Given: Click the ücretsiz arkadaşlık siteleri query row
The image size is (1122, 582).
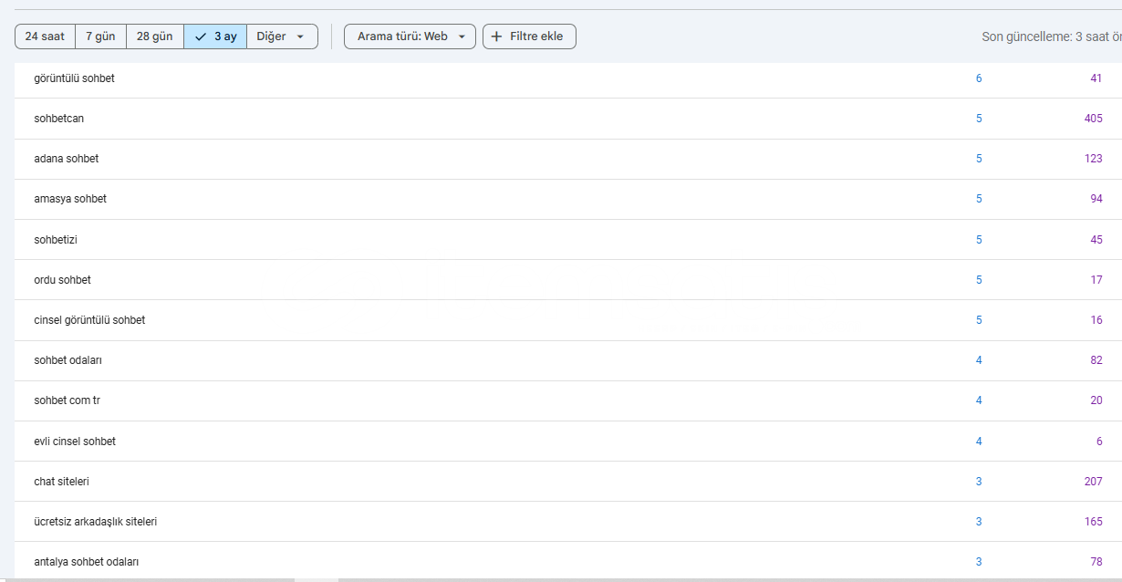Looking at the screenshot, I should coord(568,522).
